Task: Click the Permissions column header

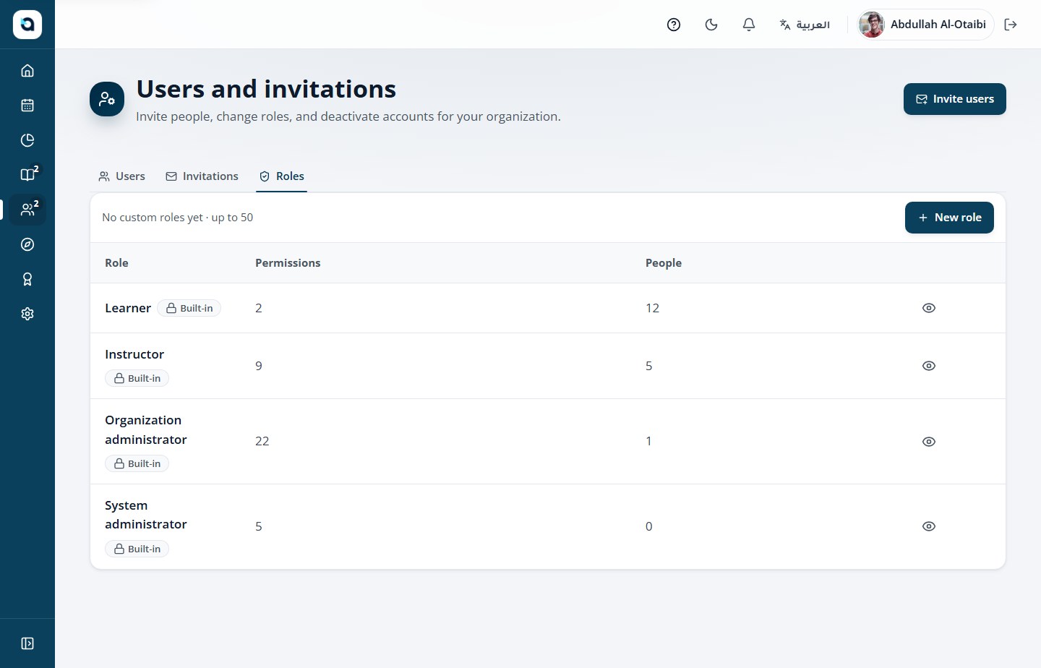Action: (288, 263)
